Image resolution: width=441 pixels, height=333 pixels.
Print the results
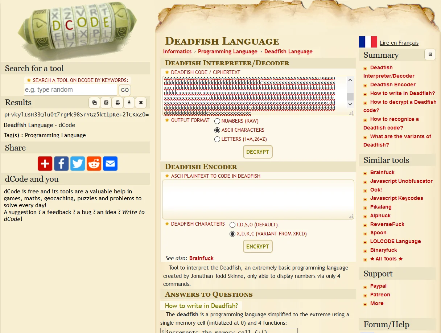tap(118, 103)
